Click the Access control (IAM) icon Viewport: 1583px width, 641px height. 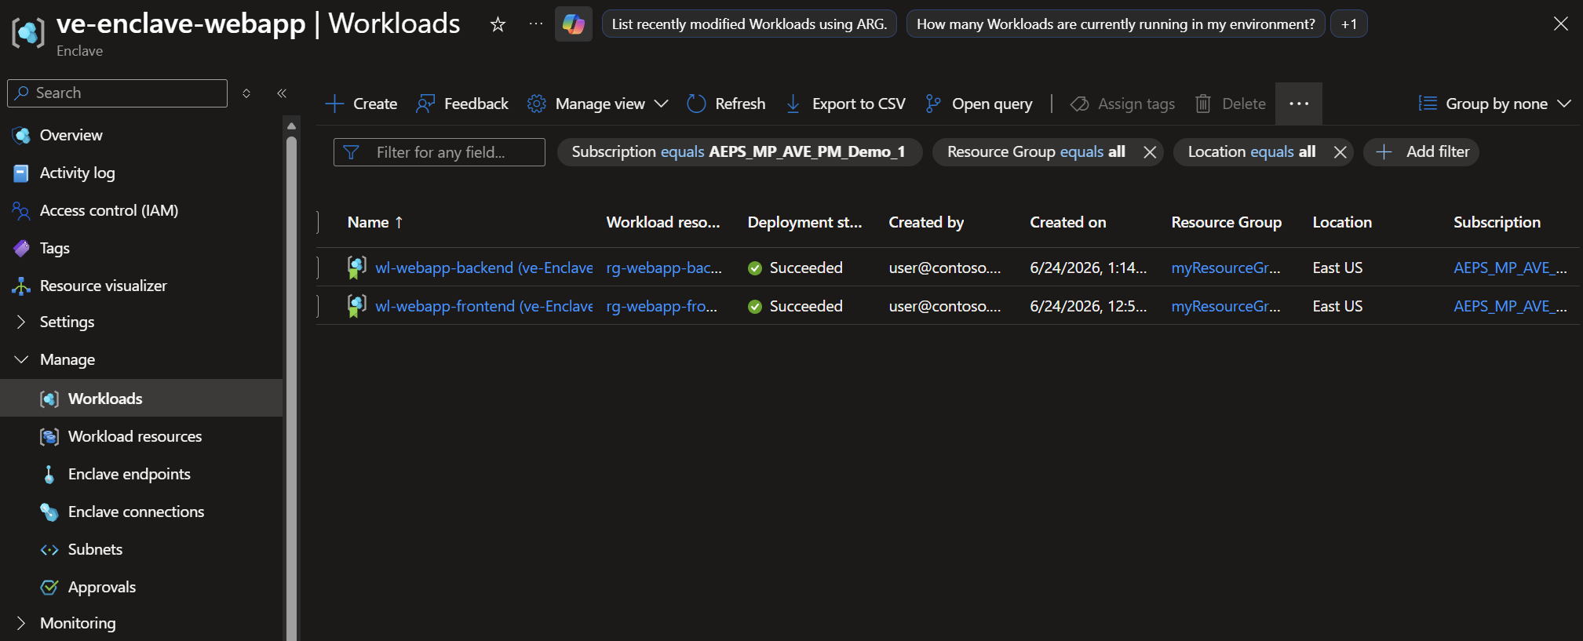point(21,211)
